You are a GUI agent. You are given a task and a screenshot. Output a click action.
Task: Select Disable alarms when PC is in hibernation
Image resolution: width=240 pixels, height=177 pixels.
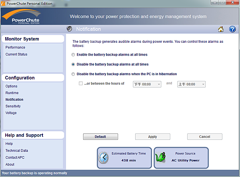(x=73, y=74)
